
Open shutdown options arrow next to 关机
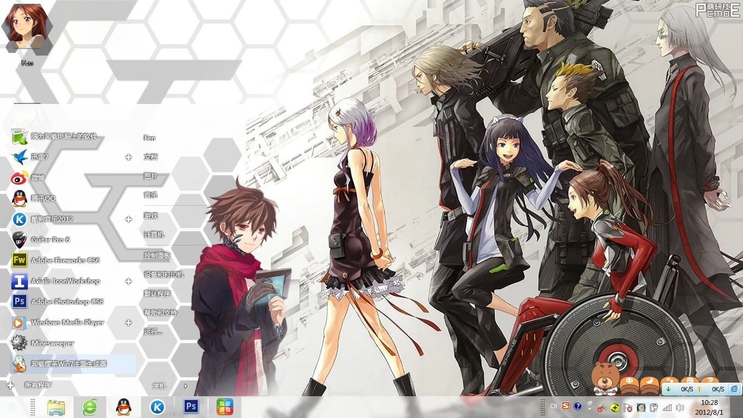[x=185, y=386]
